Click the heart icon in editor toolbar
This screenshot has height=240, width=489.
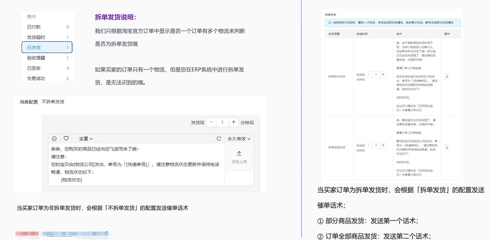pos(66,138)
